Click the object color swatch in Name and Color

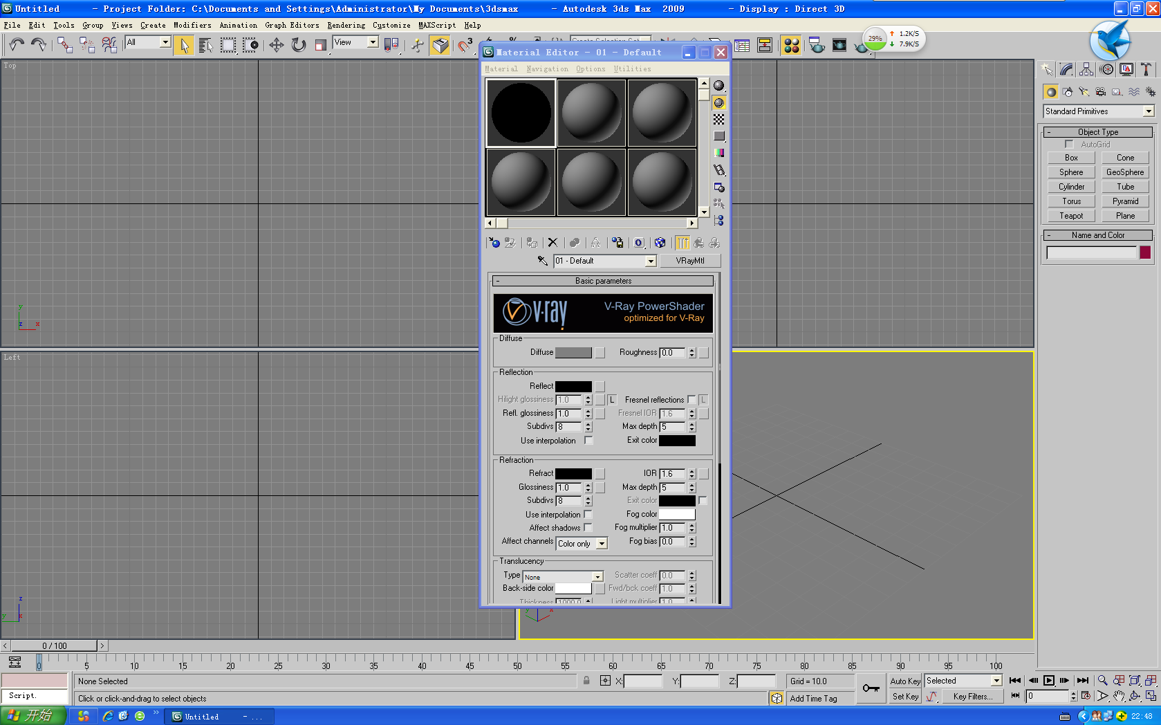tap(1145, 253)
